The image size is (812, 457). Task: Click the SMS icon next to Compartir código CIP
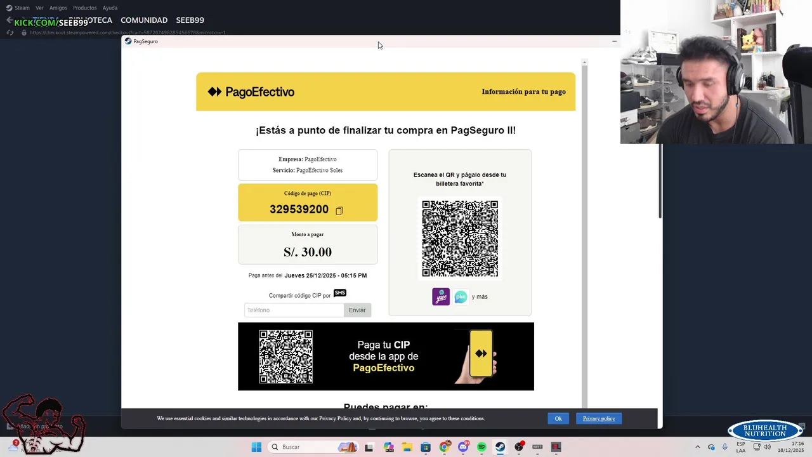tap(340, 293)
